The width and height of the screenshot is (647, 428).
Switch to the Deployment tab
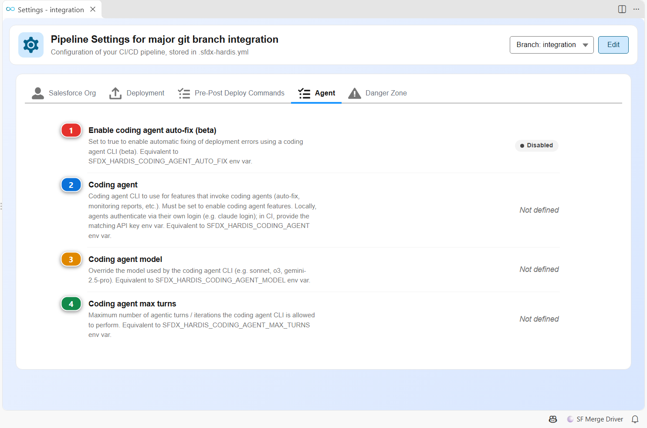click(x=137, y=93)
